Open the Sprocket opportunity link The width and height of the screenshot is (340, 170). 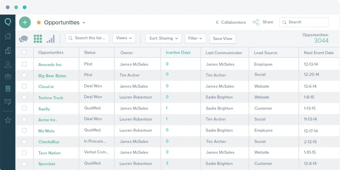(x=47, y=164)
